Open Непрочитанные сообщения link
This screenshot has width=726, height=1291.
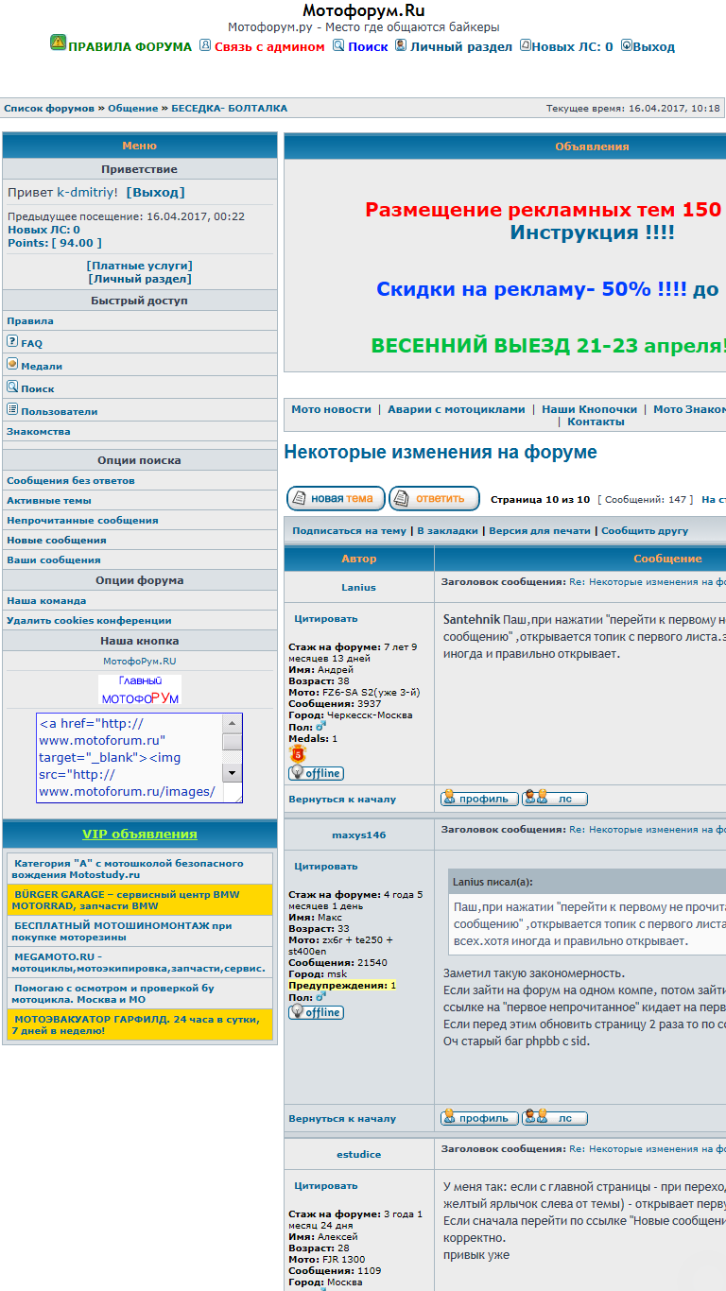tap(82, 521)
